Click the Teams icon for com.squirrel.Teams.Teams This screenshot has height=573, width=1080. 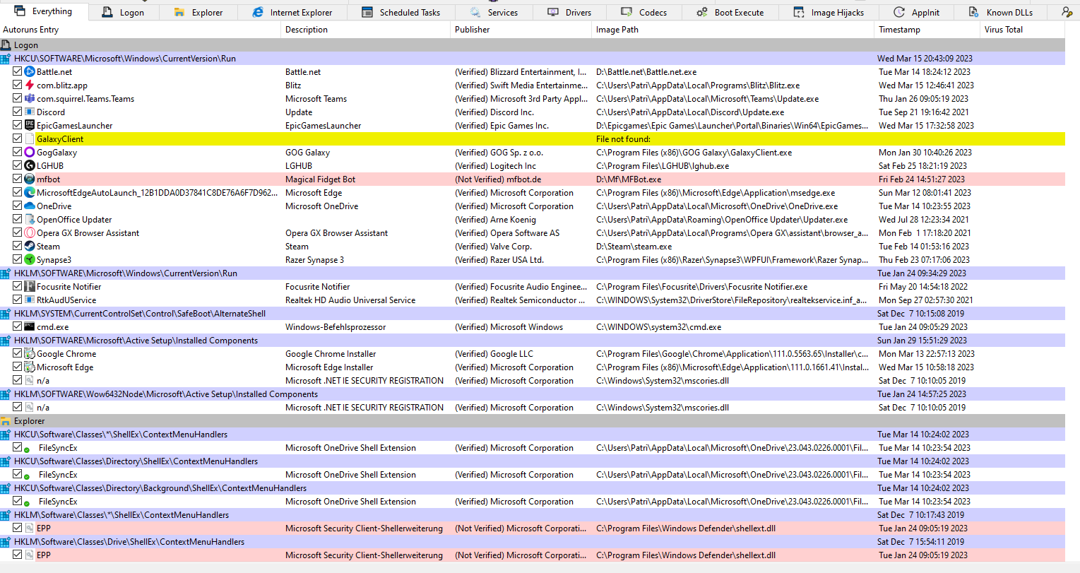point(30,98)
